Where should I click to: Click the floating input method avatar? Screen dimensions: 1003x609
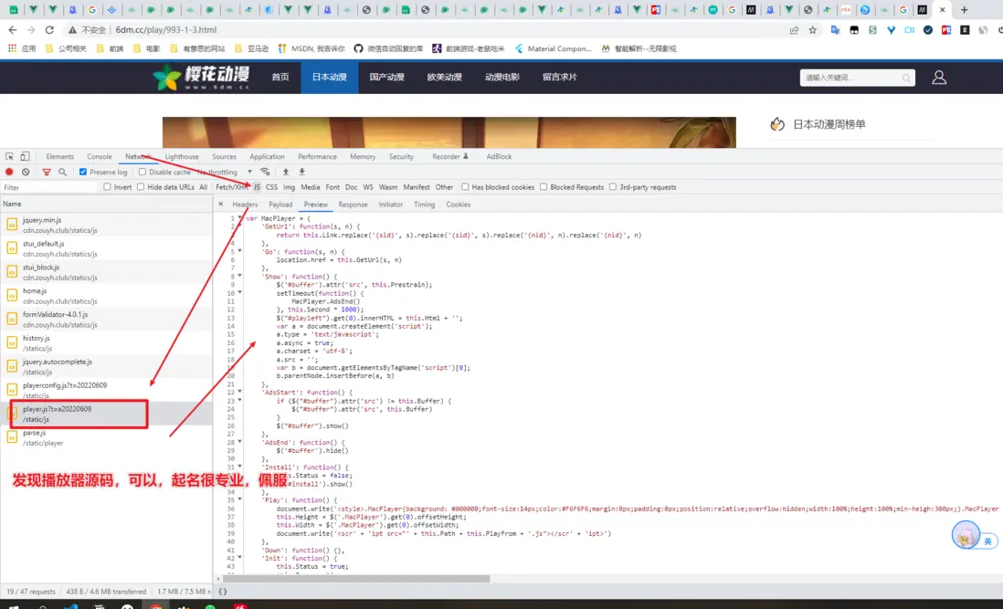[966, 535]
